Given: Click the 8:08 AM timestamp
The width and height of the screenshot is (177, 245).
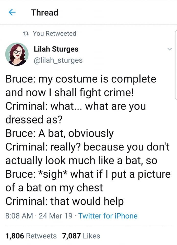Looking at the screenshot, I should click(x=19, y=216).
